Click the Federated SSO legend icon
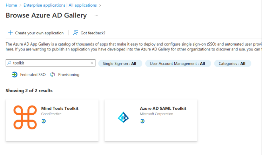Image resolution: width=262 pixels, height=155 pixels. [14, 75]
